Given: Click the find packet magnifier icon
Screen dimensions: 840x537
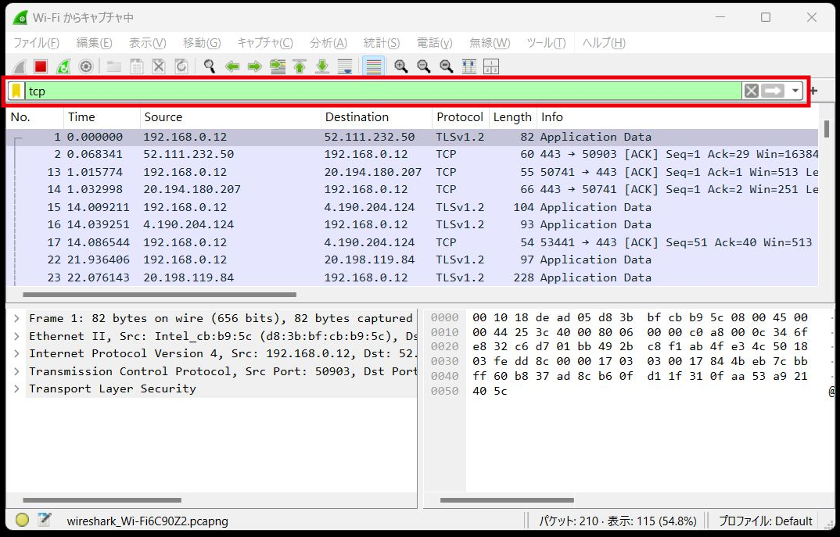Looking at the screenshot, I should point(210,66).
